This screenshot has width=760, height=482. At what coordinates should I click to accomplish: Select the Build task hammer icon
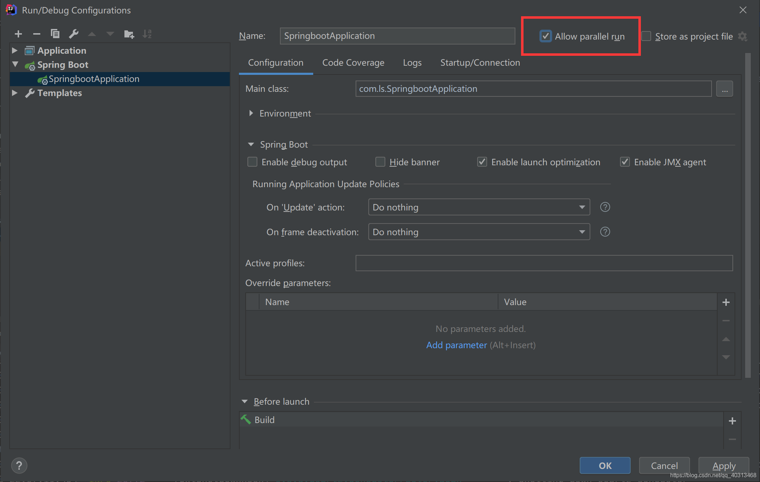(246, 419)
